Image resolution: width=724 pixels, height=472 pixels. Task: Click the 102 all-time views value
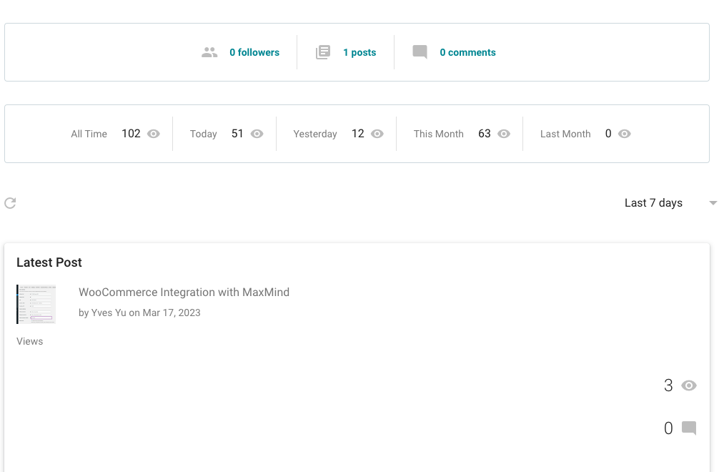(131, 134)
